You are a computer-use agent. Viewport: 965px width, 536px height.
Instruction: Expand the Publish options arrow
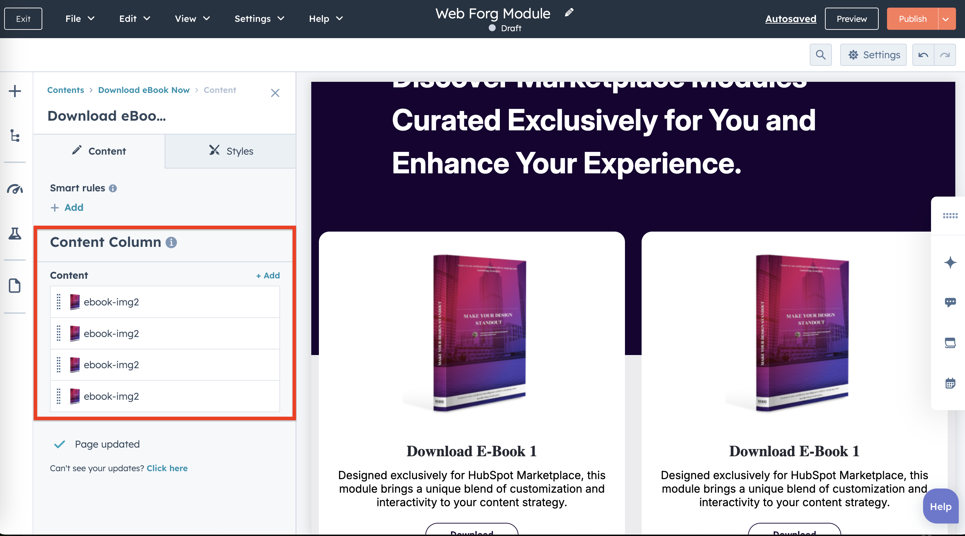coord(946,19)
